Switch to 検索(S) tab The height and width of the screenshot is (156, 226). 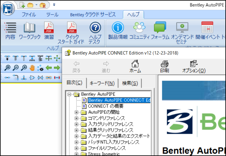coord(130,83)
